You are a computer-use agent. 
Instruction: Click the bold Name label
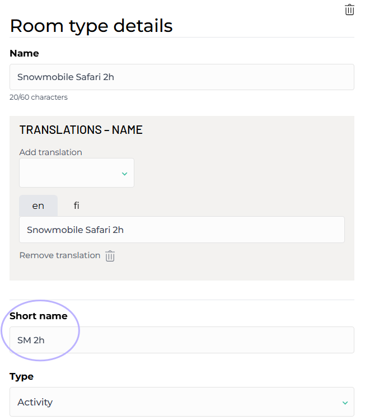click(24, 53)
